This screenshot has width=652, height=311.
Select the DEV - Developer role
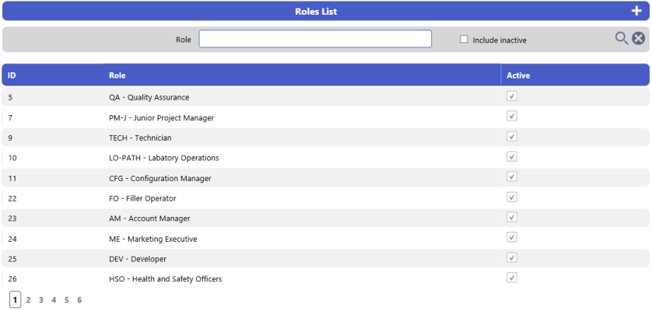138,259
